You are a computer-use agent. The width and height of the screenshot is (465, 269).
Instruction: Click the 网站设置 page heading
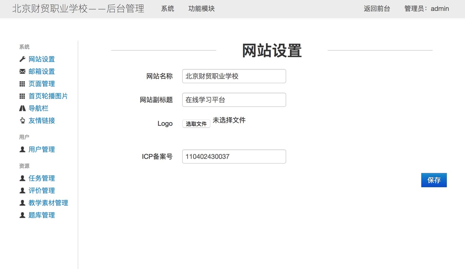[272, 51]
